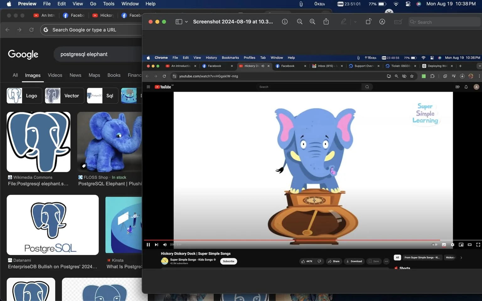Show the Preview markup toolbar icon
The width and height of the screenshot is (482, 301).
382,22
